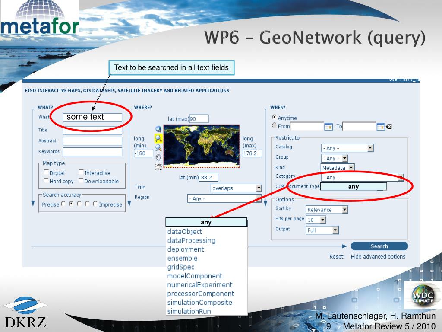The width and height of the screenshot is (442, 332).
Task: Choose gridSpec from the type list
Action: click(181, 267)
